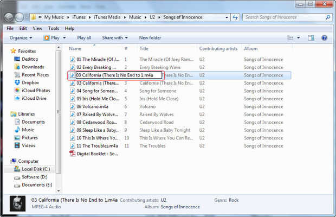Expand the arrow after U2 in path
Screen dimensions: 336x217
point(159,17)
